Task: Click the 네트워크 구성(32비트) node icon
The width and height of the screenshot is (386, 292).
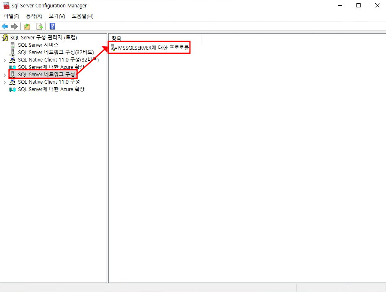Action: (x=13, y=52)
